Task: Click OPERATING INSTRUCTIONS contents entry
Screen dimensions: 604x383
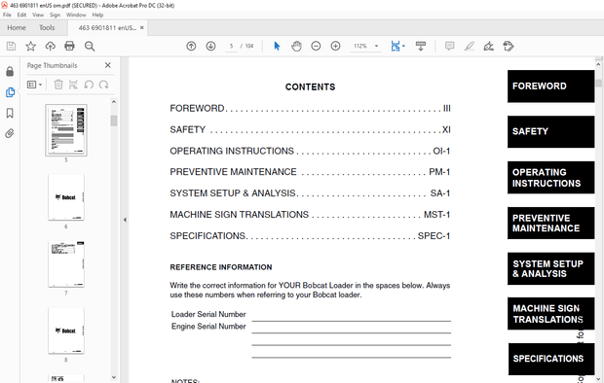Action: pos(310,151)
